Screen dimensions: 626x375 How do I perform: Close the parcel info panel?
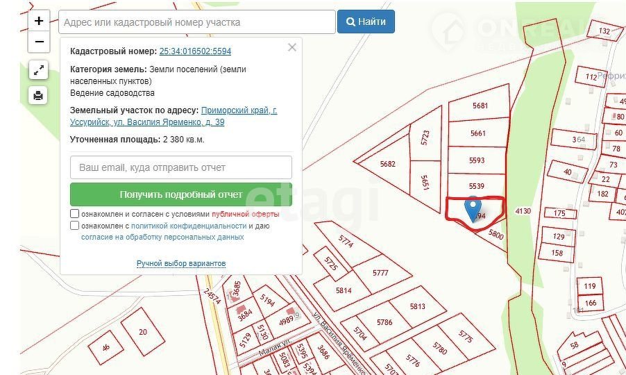(x=292, y=47)
